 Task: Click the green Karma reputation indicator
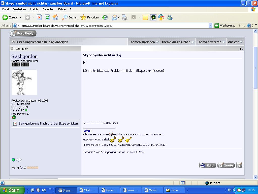coord(26,110)
